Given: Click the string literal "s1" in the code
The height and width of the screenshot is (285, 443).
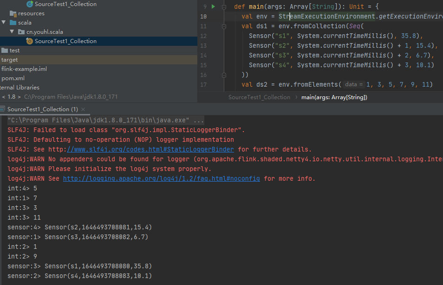Looking at the screenshot, I should click(x=282, y=36).
